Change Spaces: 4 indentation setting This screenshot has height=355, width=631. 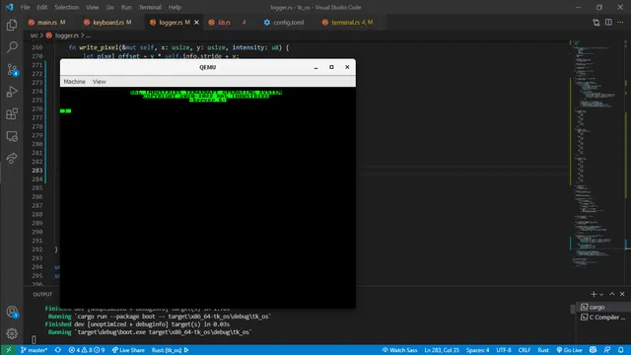point(477,350)
